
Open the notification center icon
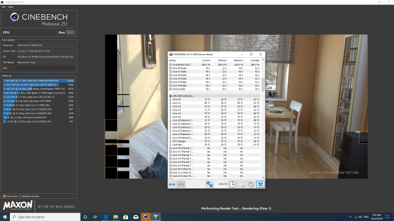tap(387, 217)
